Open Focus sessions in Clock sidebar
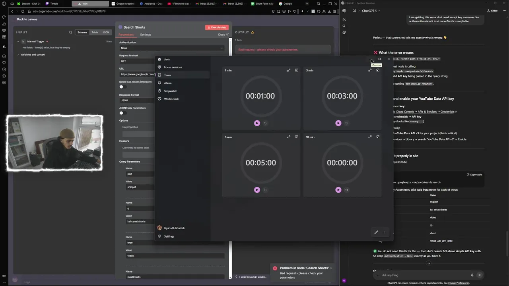Image resolution: width=509 pixels, height=286 pixels. 183,67
